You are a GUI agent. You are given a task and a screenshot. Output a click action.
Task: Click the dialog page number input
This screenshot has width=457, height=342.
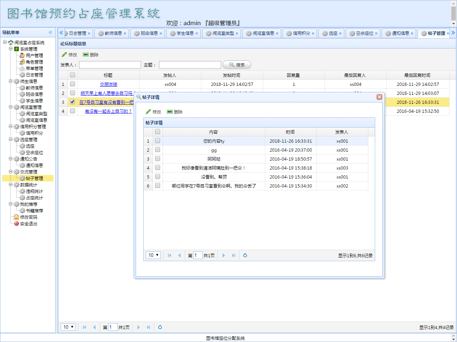[198, 255]
